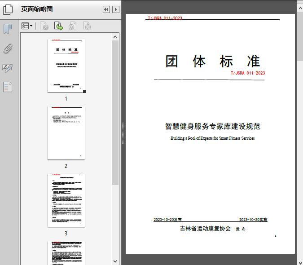Click the heading 团体标准 on the page
Viewport: 303px width, 265px height.
point(213,61)
